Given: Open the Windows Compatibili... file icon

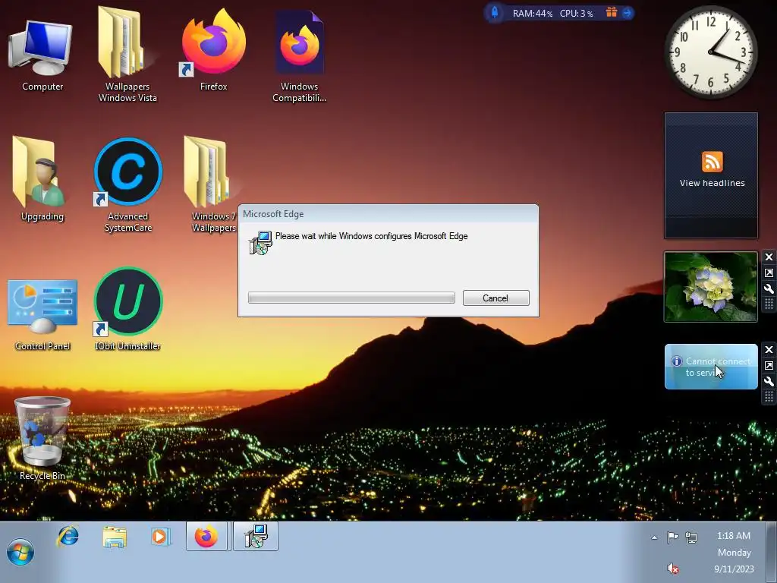Looking at the screenshot, I should 299,55.
